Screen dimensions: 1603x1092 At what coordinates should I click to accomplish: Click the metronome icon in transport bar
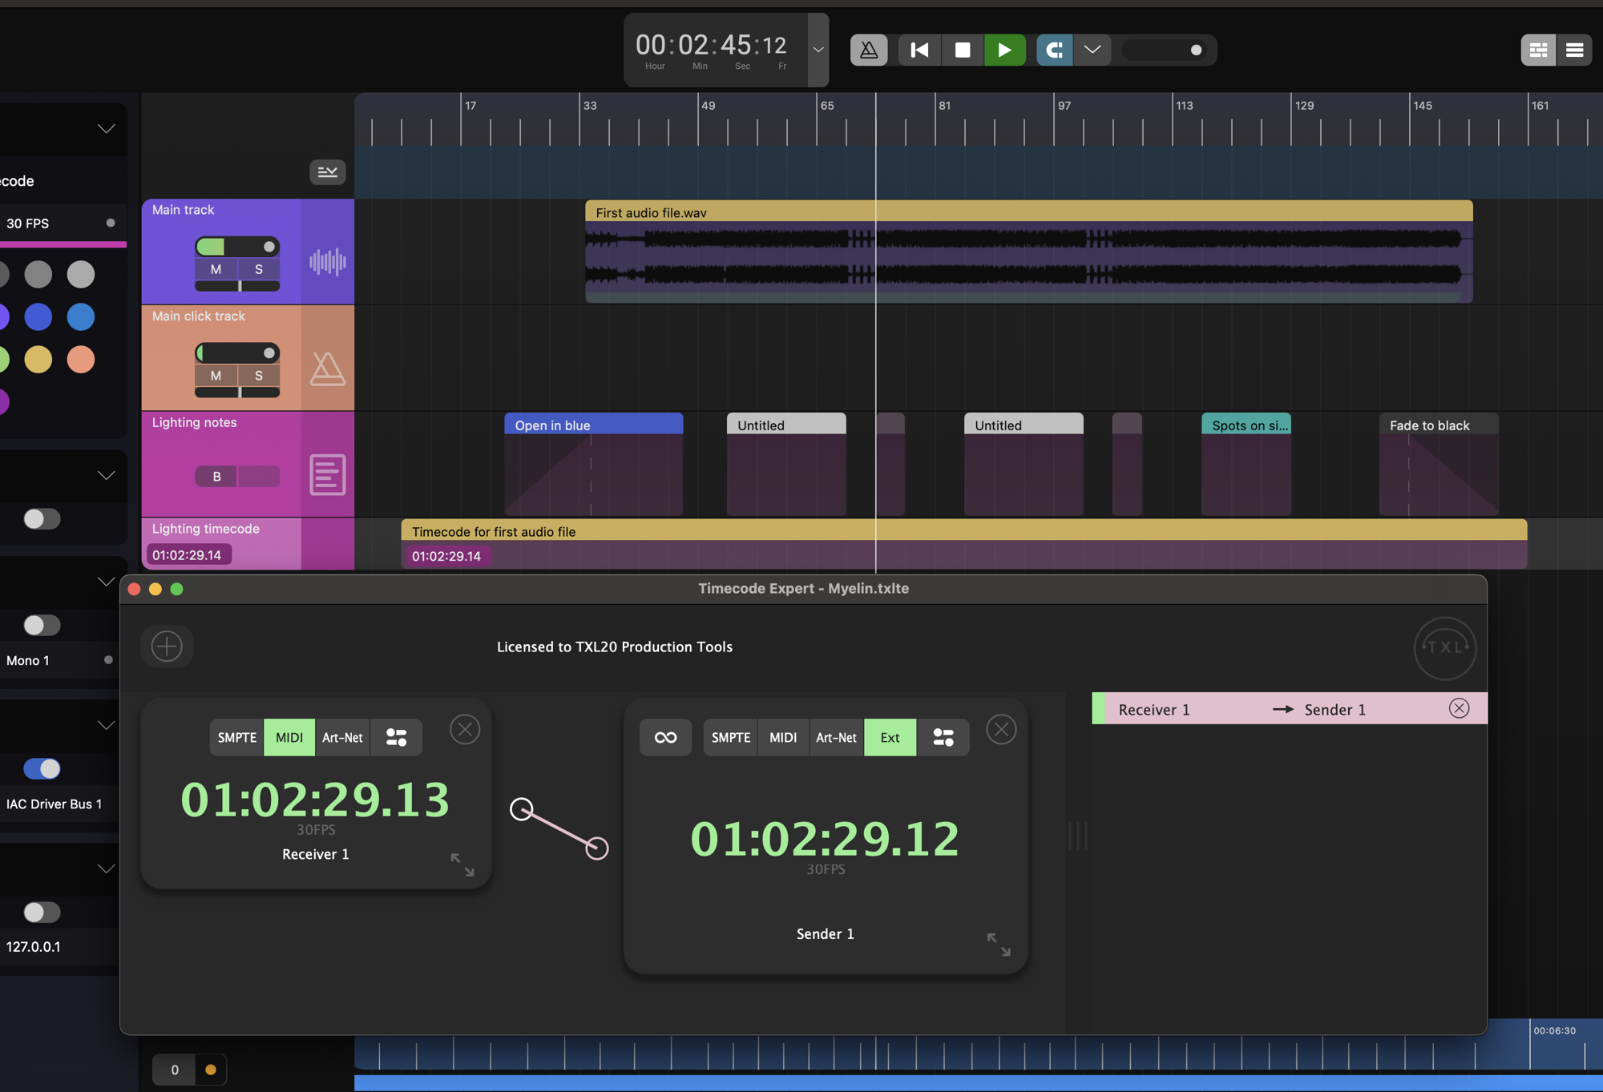coord(869,50)
